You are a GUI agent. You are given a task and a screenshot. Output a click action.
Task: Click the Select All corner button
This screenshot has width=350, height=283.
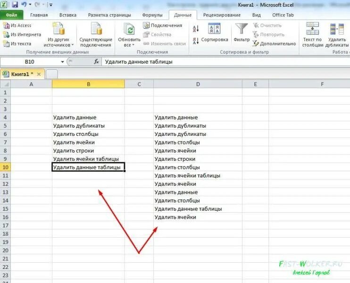tap(5, 84)
